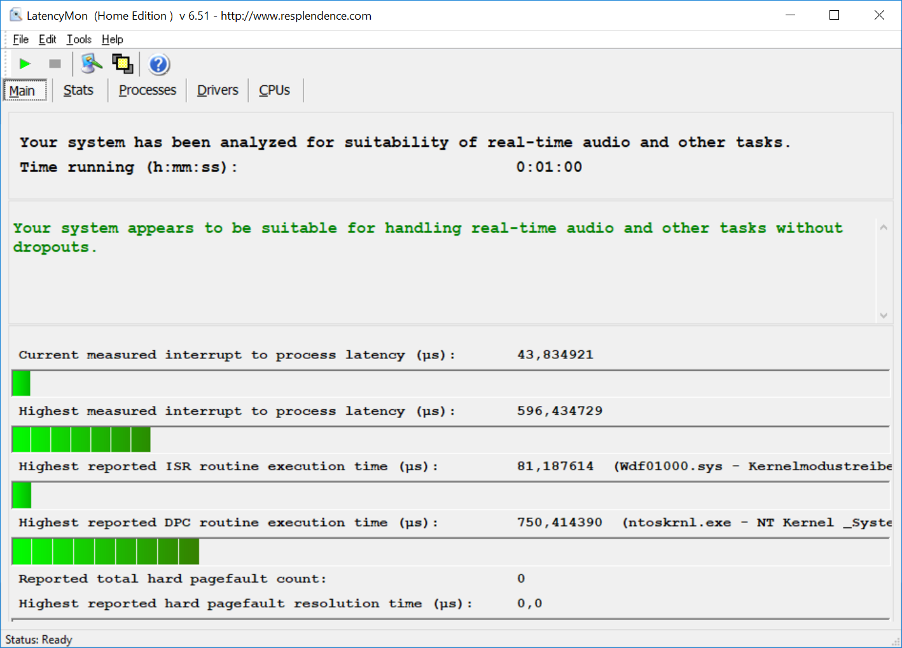Open the Processes tab
Screen dimensions: 902x648
pos(147,90)
